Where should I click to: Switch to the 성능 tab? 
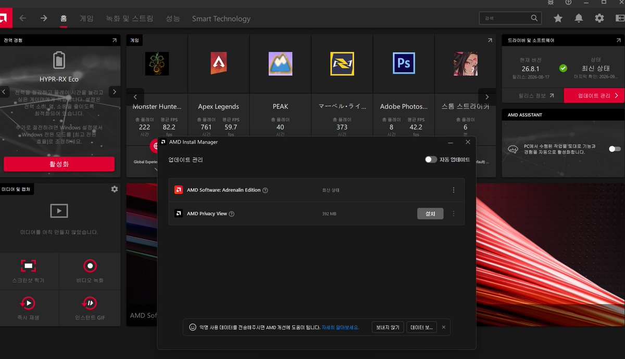coord(173,18)
